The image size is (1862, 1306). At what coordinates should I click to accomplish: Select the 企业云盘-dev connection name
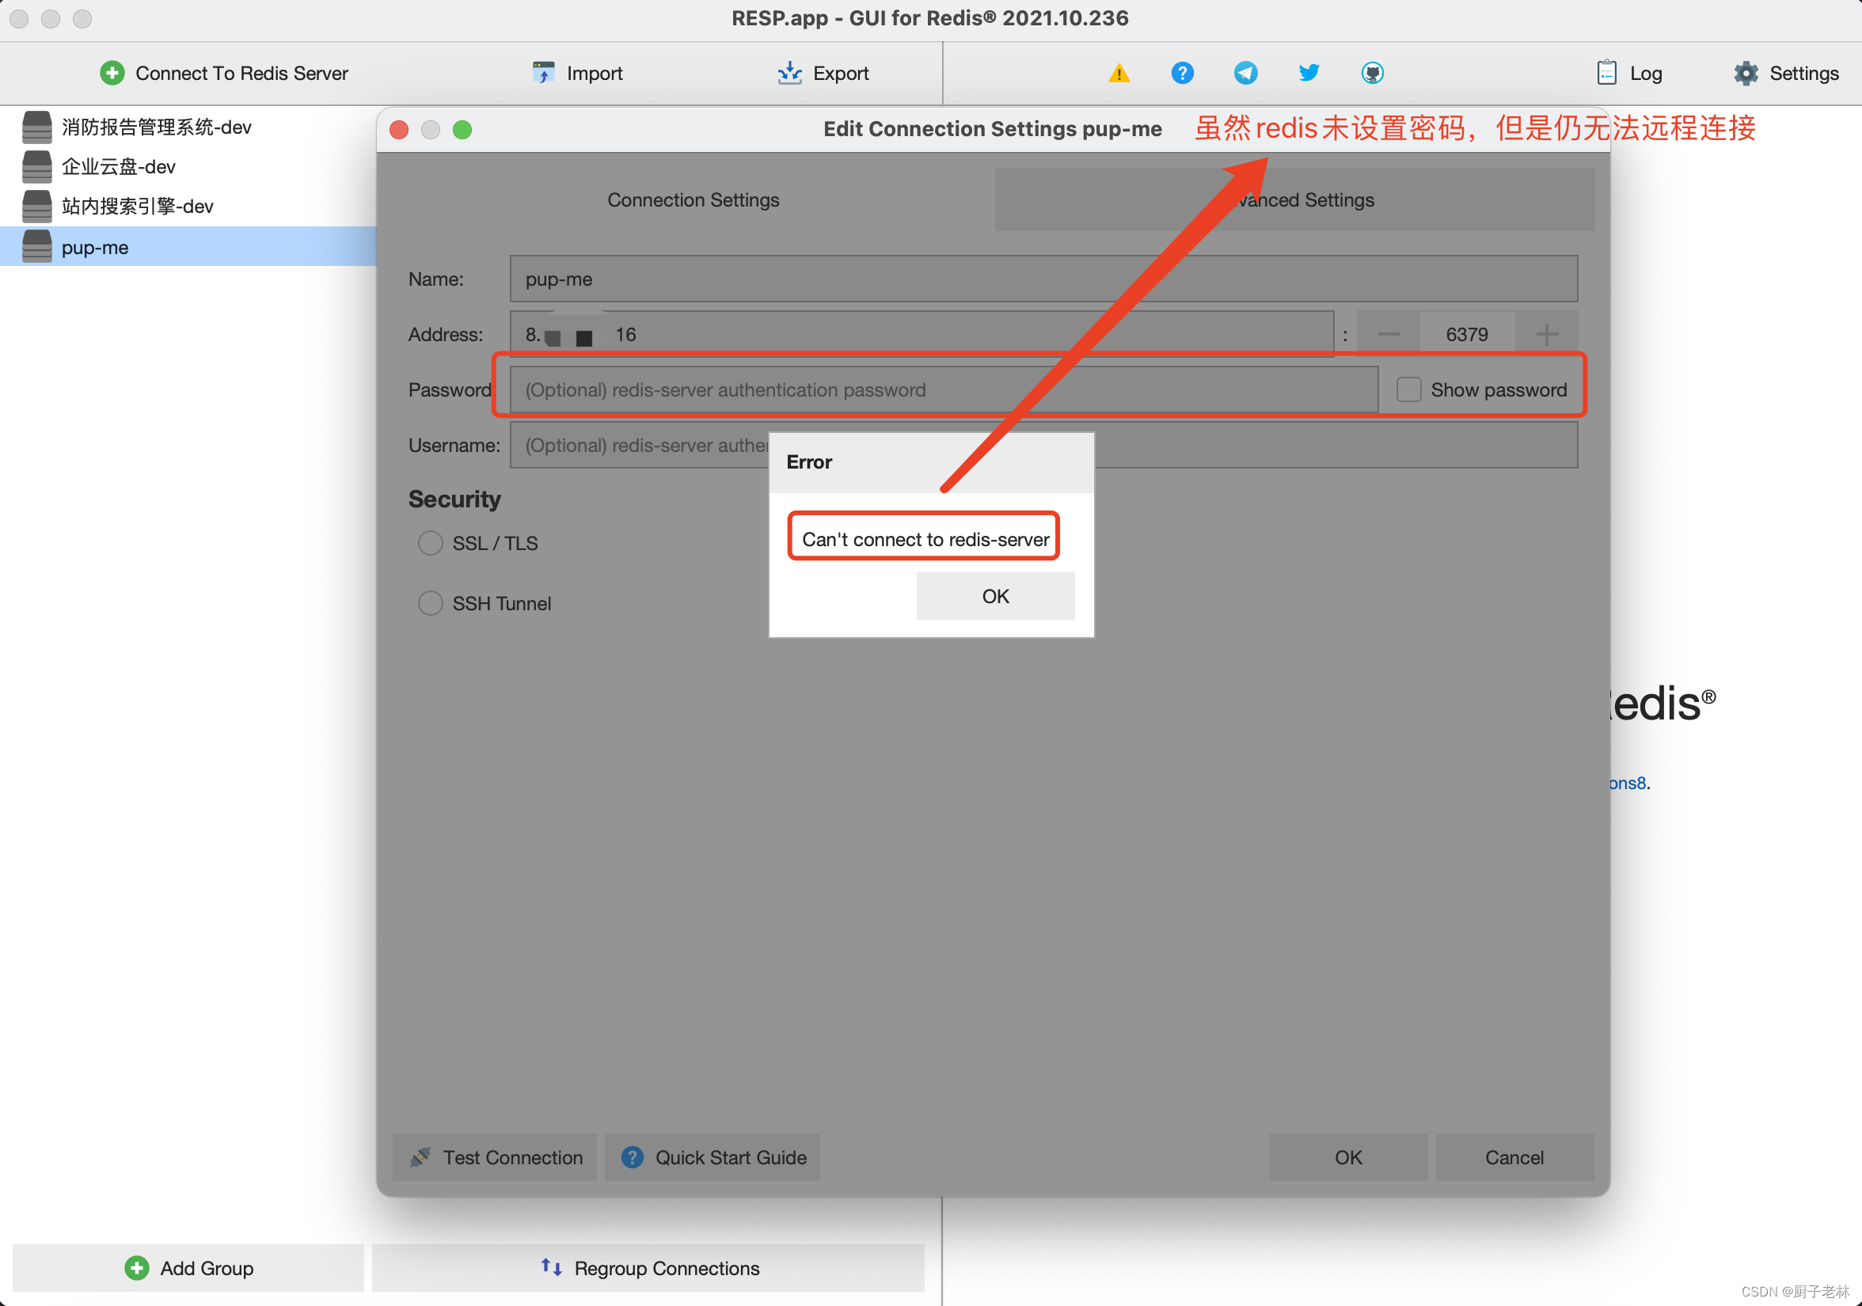119,166
